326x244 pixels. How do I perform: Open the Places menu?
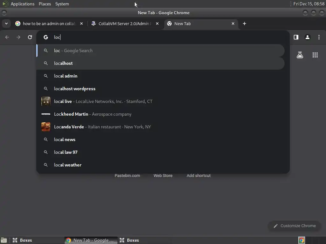click(45, 4)
